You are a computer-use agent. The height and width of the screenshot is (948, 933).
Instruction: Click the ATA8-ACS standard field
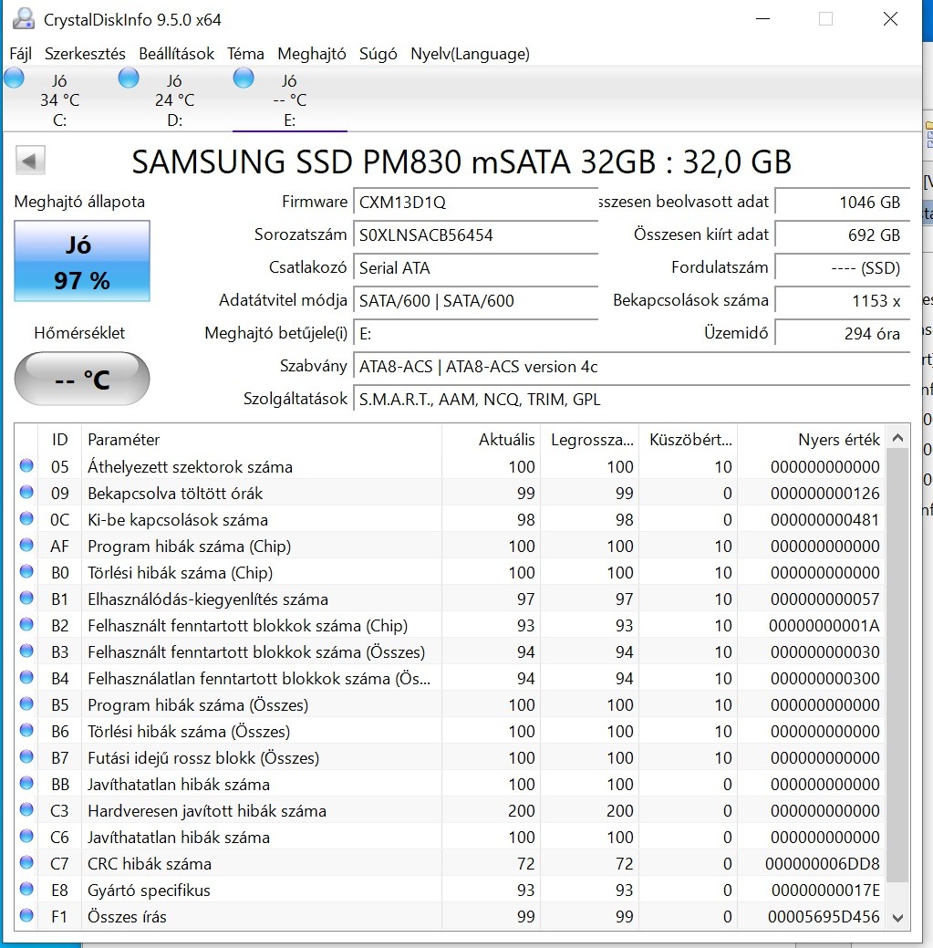click(x=632, y=367)
